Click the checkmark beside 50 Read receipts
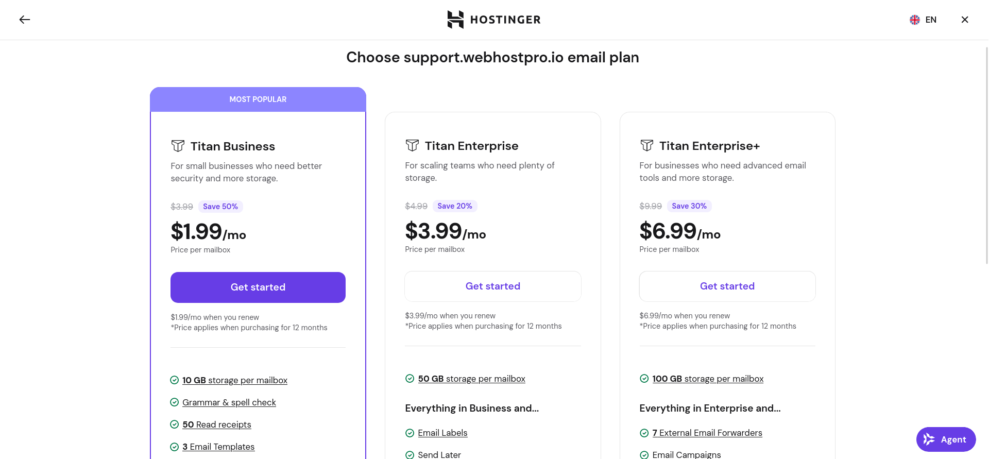This screenshot has height=459, width=989. coord(175,424)
